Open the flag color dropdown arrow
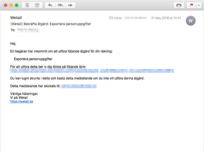This screenshot has width=204, height=152. click(198, 5)
